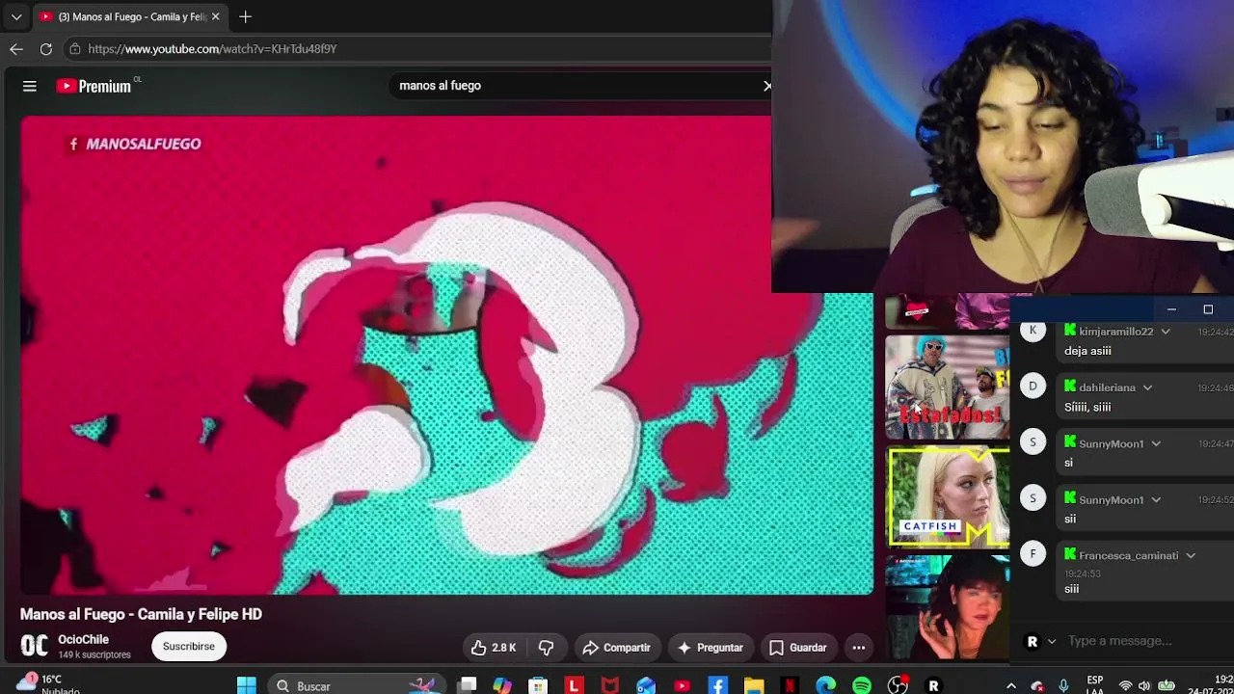This screenshot has height=694, width=1234.
Task: Open the YouTube hamburger guide menu
Action: (29, 86)
